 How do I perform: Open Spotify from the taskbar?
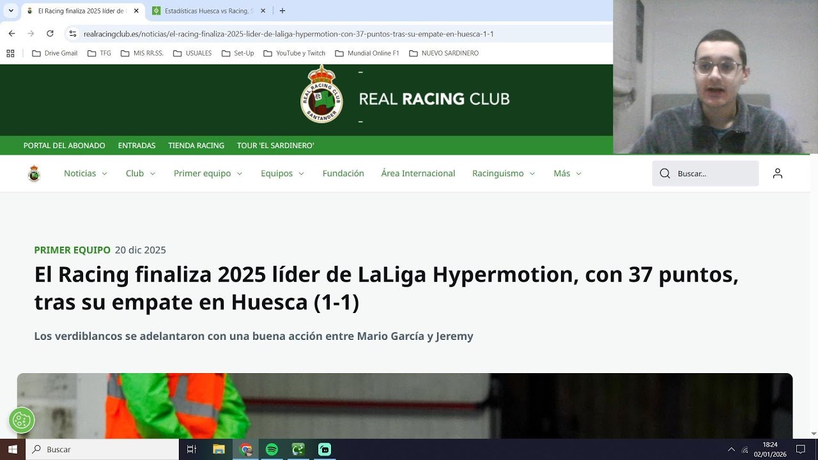272,449
